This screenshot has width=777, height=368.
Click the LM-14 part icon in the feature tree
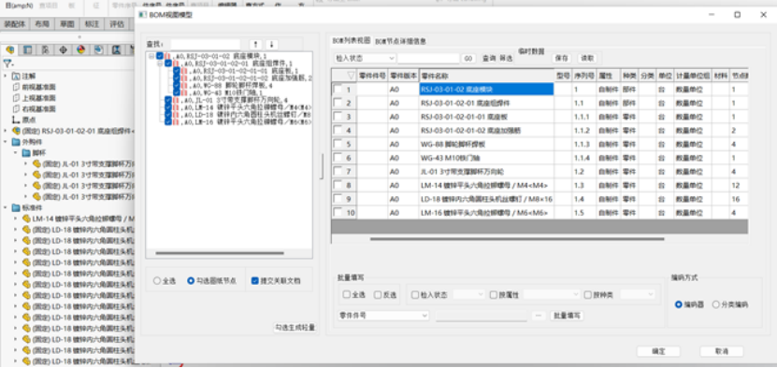(x=26, y=219)
